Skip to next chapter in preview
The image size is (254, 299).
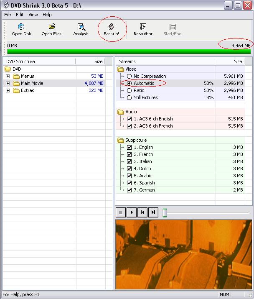point(153,212)
